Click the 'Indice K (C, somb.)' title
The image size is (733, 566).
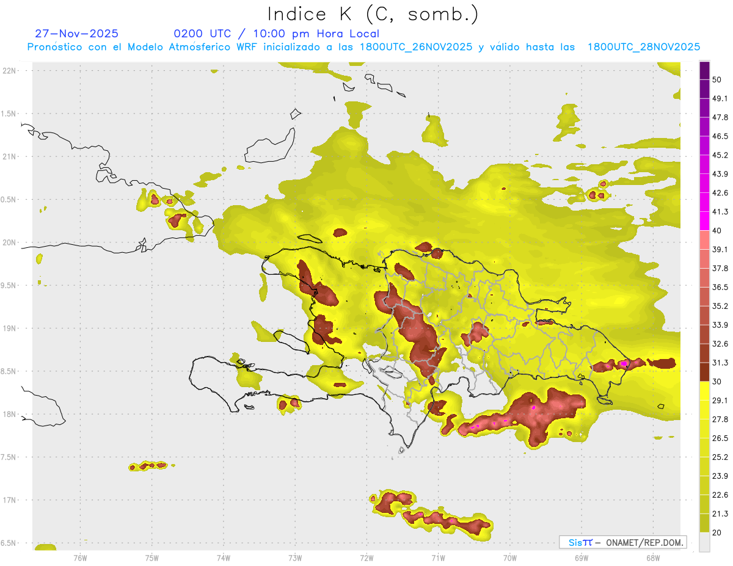click(x=373, y=14)
